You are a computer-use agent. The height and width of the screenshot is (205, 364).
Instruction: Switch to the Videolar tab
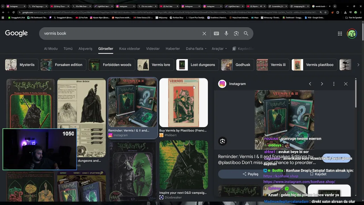153,49
